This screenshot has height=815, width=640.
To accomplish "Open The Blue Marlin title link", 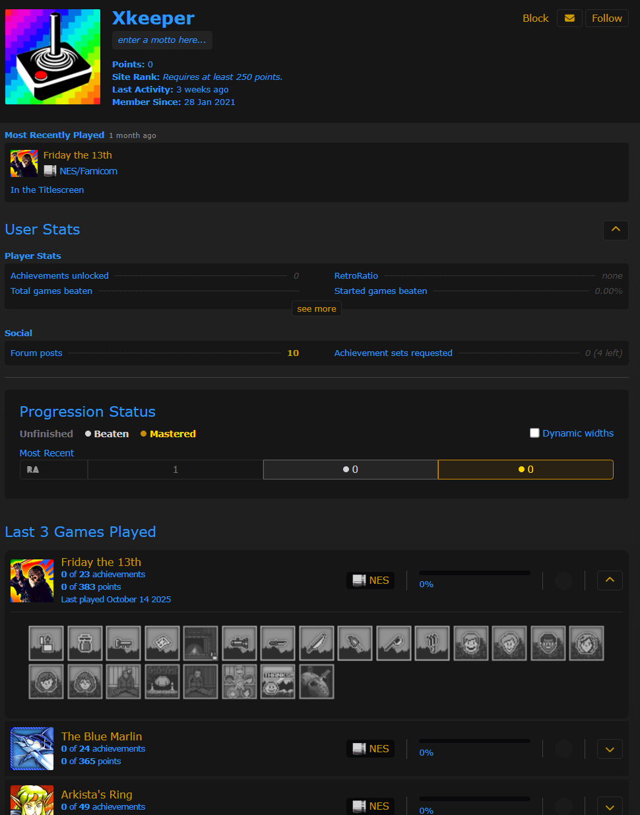I will (x=102, y=736).
